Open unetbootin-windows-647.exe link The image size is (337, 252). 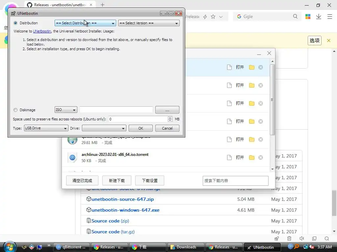pos(125,210)
